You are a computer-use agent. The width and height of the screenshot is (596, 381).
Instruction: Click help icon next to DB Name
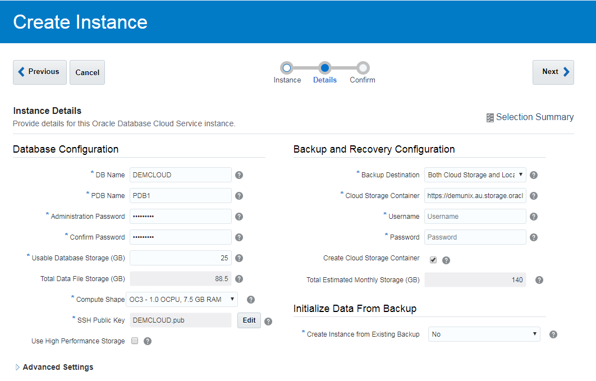[239, 175]
